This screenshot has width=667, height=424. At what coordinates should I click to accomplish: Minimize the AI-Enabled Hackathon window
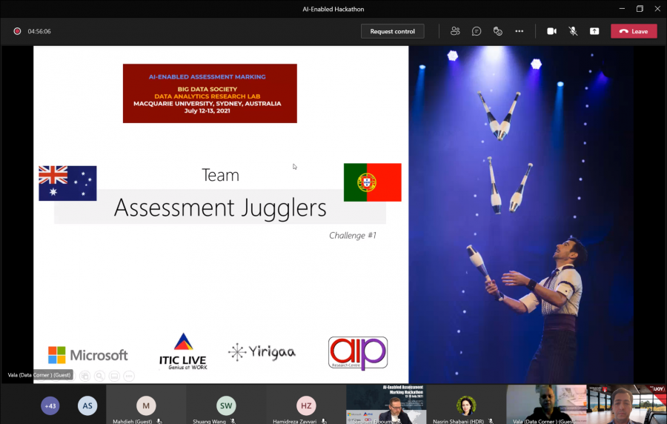pyautogui.click(x=622, y=8)
